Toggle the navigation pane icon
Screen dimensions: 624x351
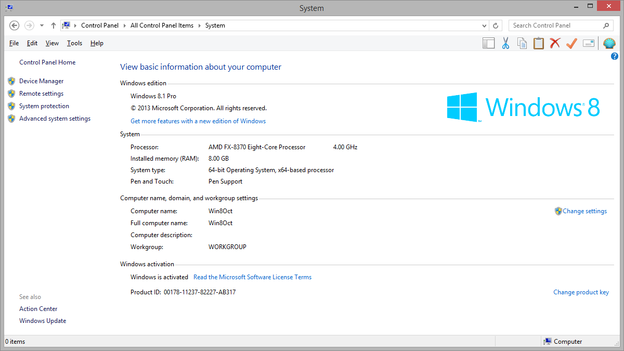(x=489, y=43)
